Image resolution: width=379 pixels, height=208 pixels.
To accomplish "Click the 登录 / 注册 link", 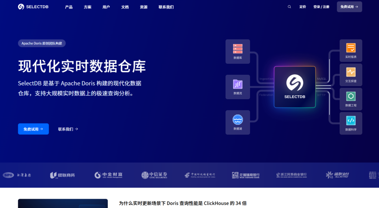I will [x=321, y=7].
